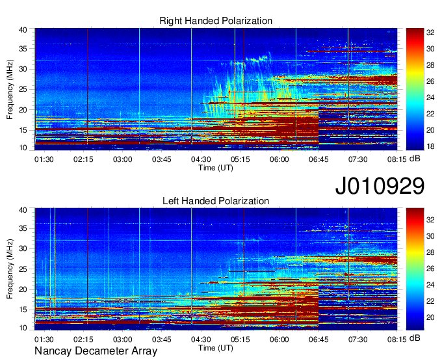Click the "02:15" time tick of the lower plot
The width and height of the screenshot is (442, 359).
(x=83, y=339)
